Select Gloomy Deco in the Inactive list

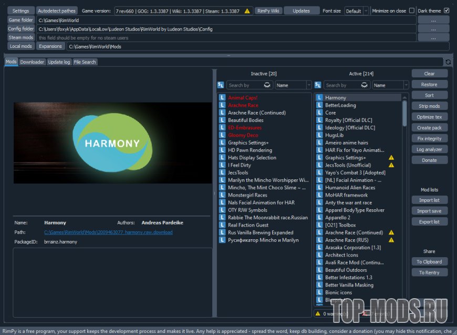pos(243,135)
